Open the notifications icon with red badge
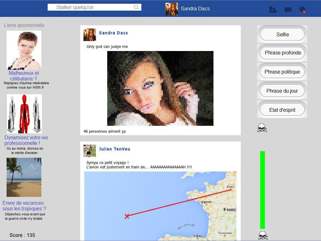321x241 pixels. (303, 10)
